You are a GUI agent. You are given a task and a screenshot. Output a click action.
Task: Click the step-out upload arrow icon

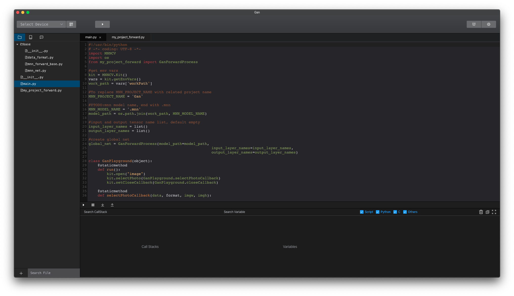tap(112, 205)
